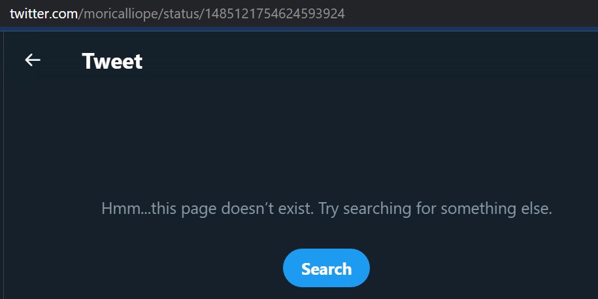Click the blue loading bar under the address bar
The image size is (598, 299).
coord(299,29)
